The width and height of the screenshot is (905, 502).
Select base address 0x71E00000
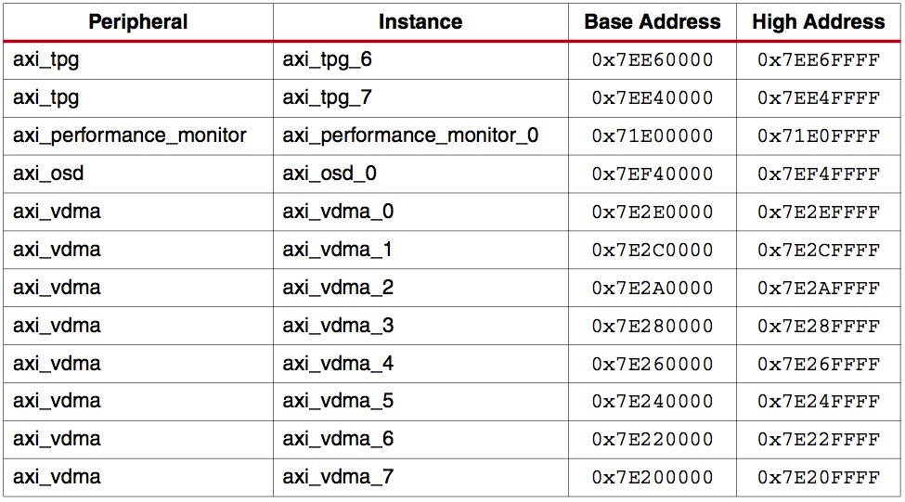(x=653, y=136)
